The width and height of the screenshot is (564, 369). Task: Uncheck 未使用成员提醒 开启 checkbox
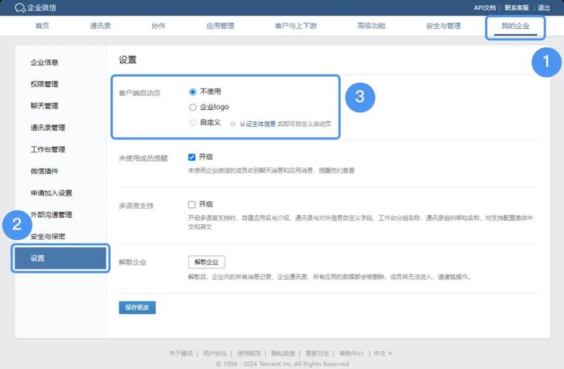[191, 157]
